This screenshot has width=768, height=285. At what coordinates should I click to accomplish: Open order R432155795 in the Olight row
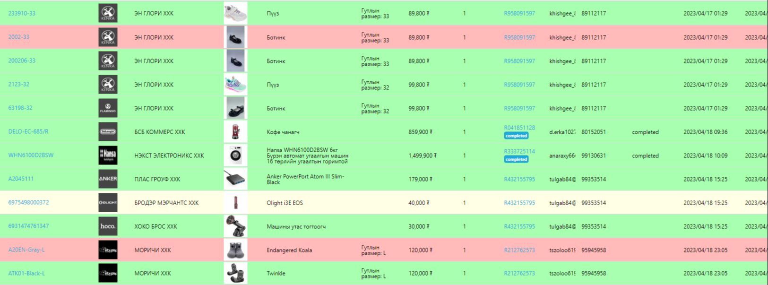point(519,203)
